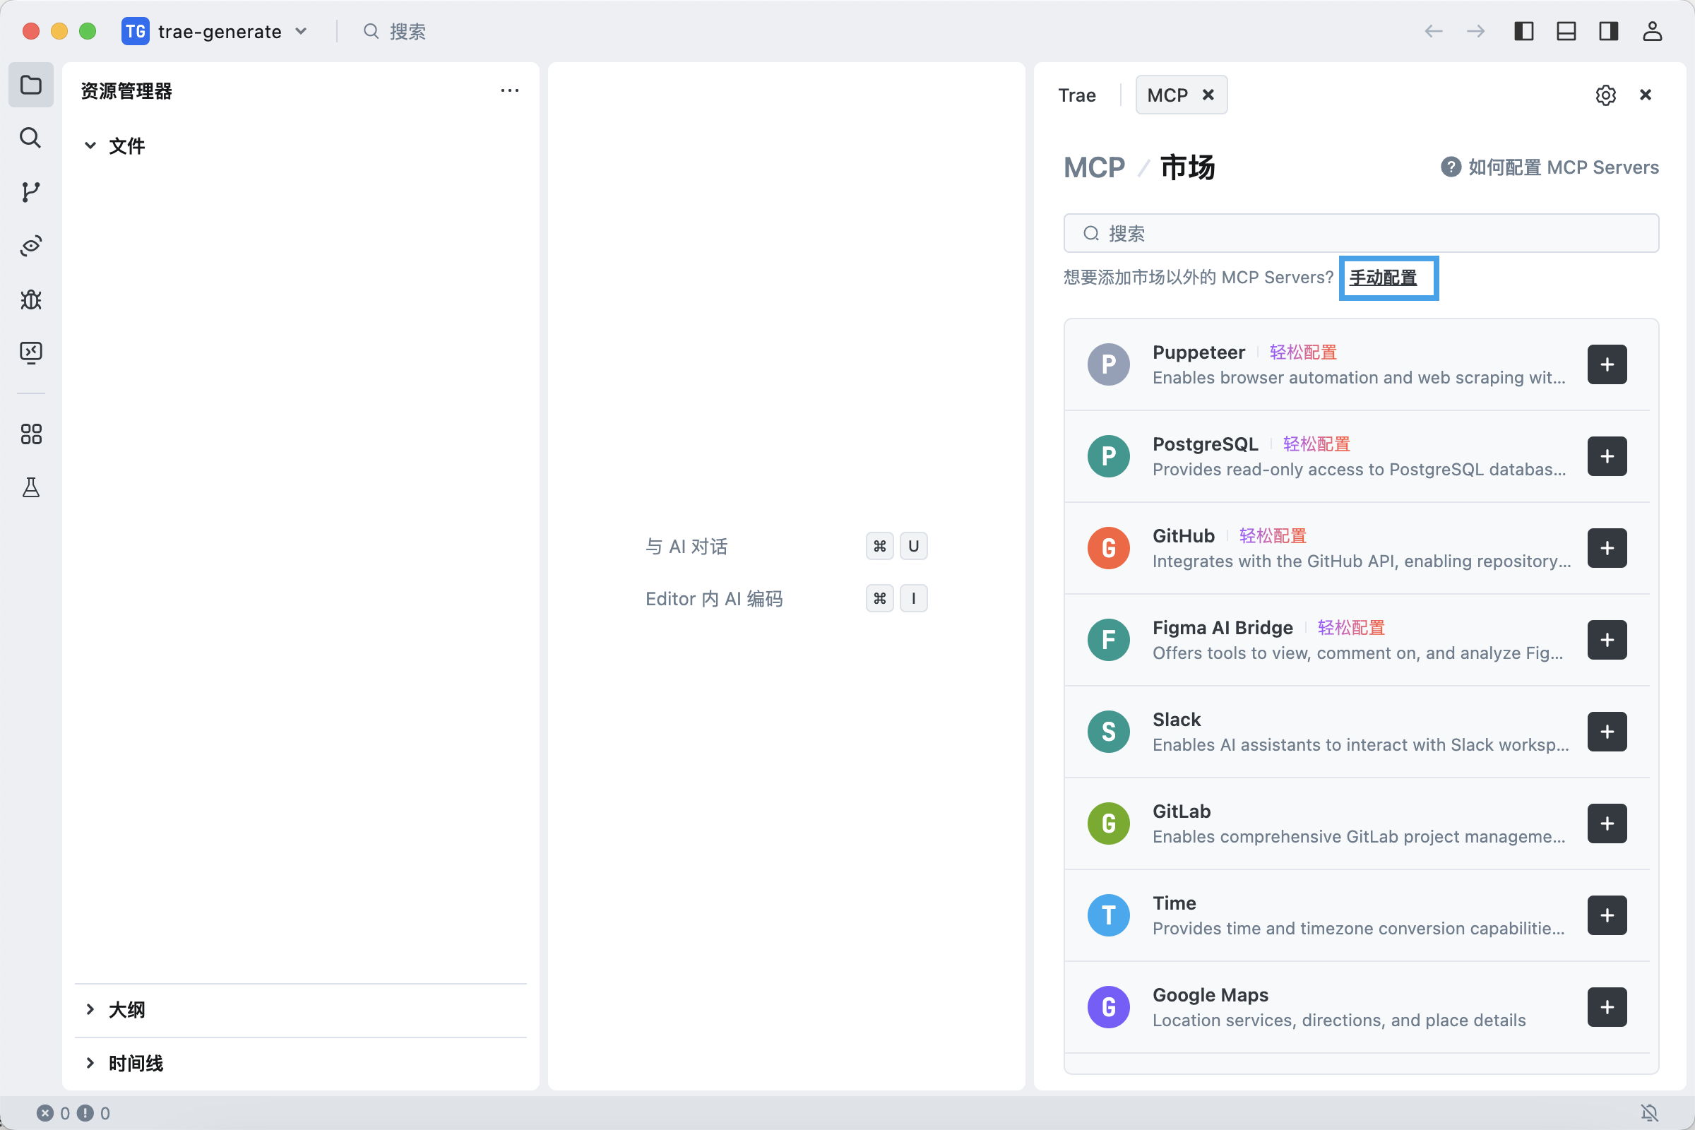Screen dimensions: 1695x1130
Task: Click the MCP panel settings gear
Action: 1605,95
